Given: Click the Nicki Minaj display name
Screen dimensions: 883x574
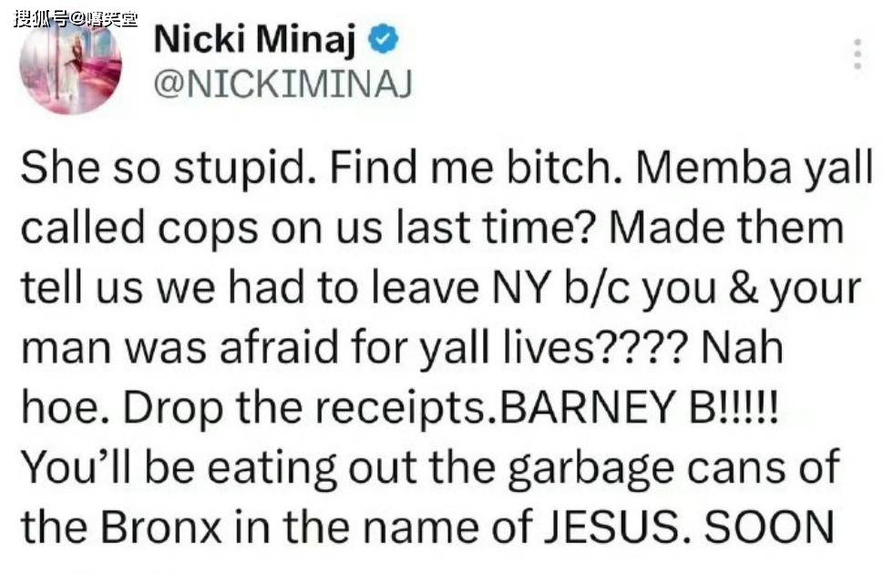Looking at the screenshot, I should click(x=258, y=39).
